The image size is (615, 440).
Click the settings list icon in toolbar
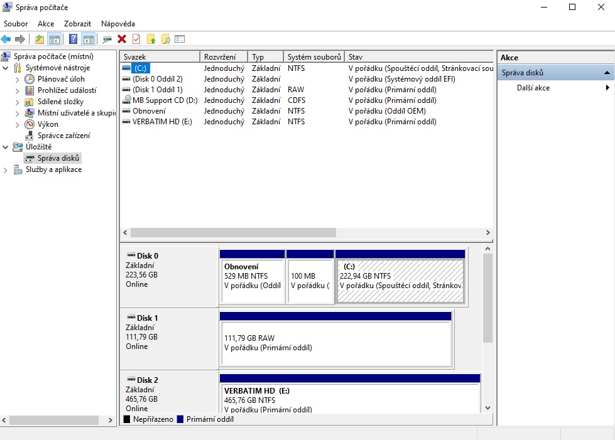(180, 39)
